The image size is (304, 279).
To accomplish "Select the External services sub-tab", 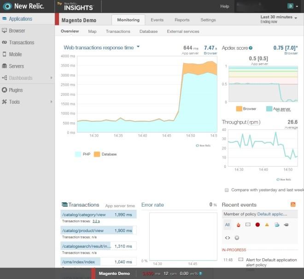I will coord(183,31).
